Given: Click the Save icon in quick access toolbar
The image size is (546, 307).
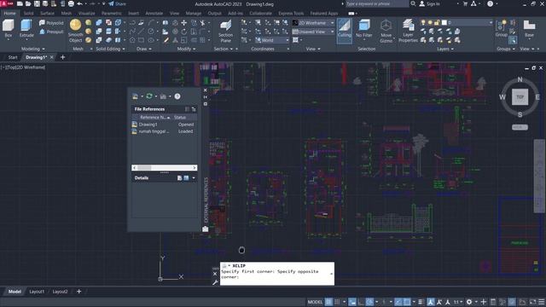Looking at the screenshot, I should point(37,3).
